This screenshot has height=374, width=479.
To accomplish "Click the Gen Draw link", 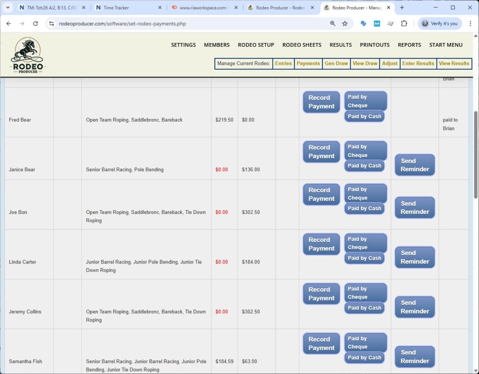I will 336,64.
